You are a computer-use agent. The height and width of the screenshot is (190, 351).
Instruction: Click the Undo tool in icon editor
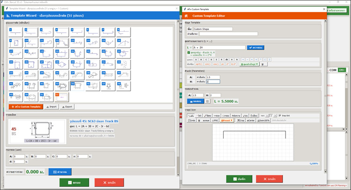[192, 120]
